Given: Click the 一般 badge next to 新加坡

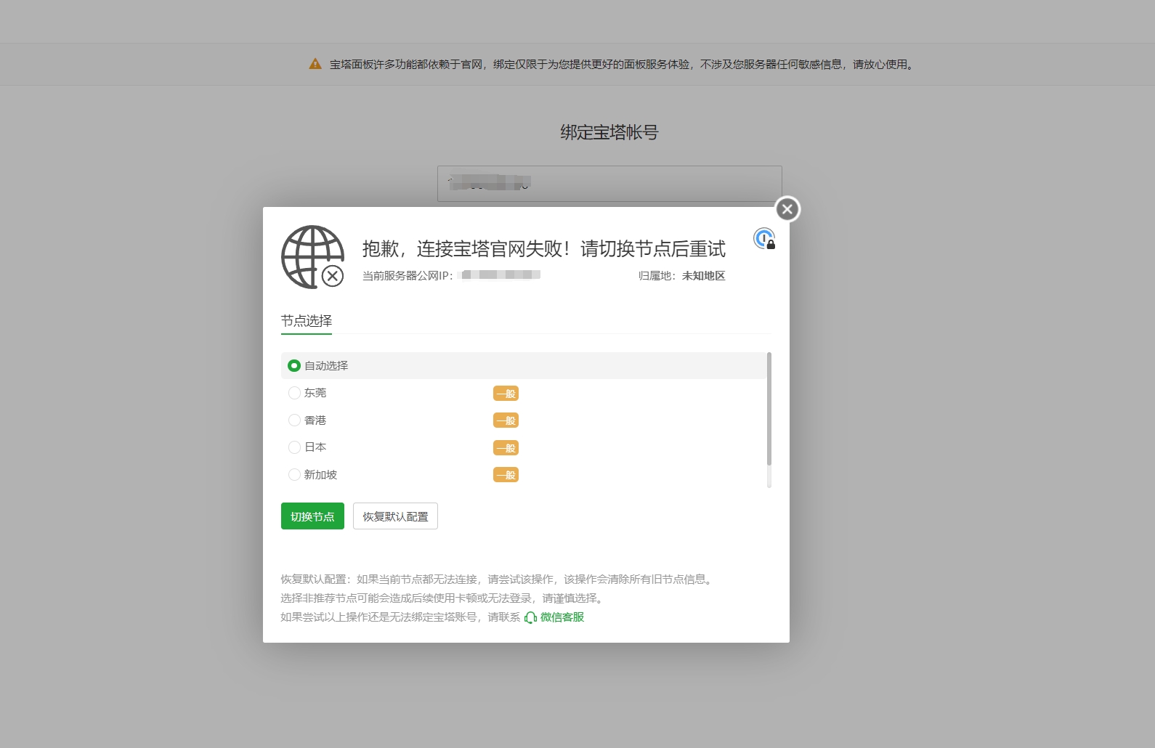Looking at the screenshot, I should coord(506,475).
